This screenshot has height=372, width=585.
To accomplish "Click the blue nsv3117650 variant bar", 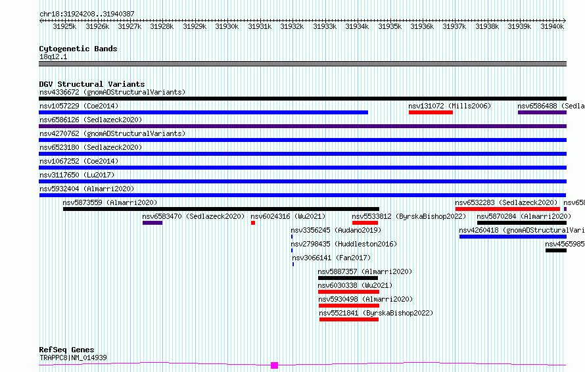I will 302,181.
